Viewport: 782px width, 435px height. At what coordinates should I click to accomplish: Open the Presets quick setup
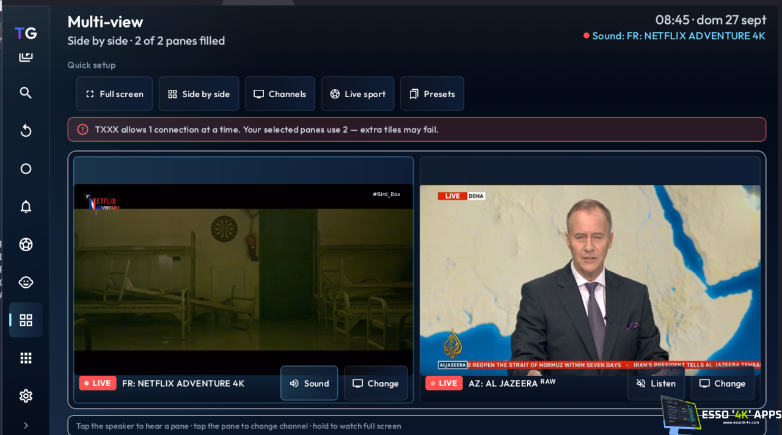coord(432,93)
